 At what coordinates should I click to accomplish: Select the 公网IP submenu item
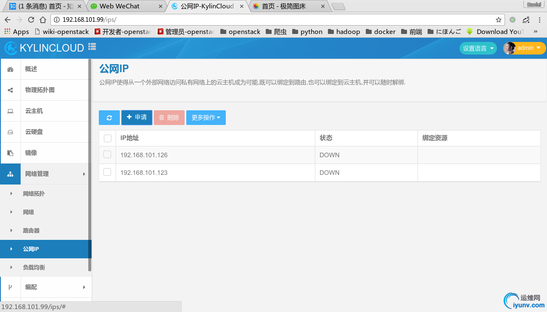pos(45,249)
